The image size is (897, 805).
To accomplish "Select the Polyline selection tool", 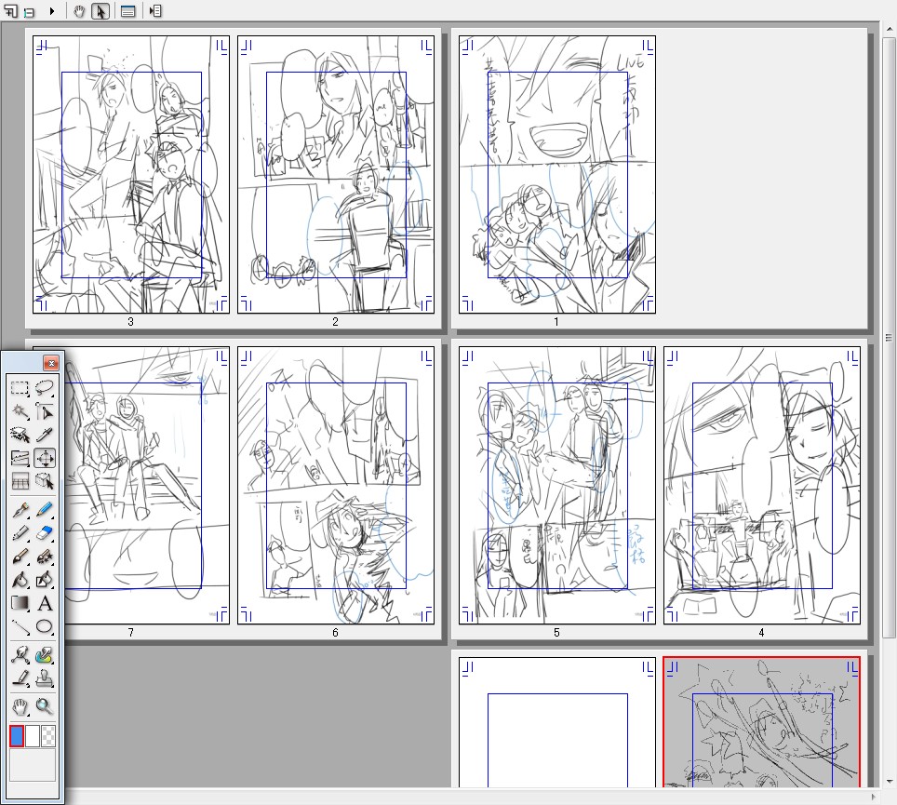I will click(x=45, y=412).
